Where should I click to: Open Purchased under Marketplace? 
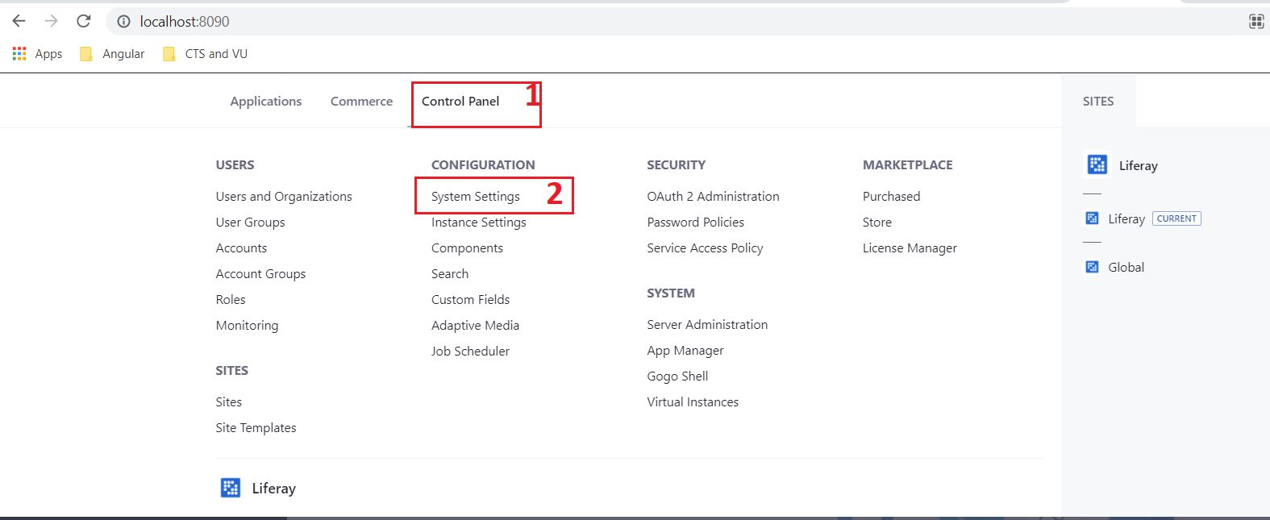tap(891, 197)
